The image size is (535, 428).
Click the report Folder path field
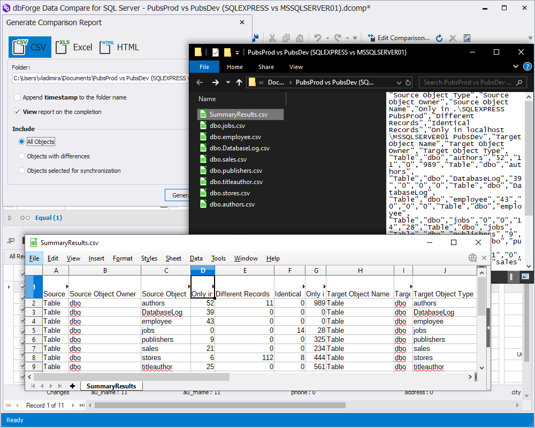pyautogui.click(x=101, y=78)
